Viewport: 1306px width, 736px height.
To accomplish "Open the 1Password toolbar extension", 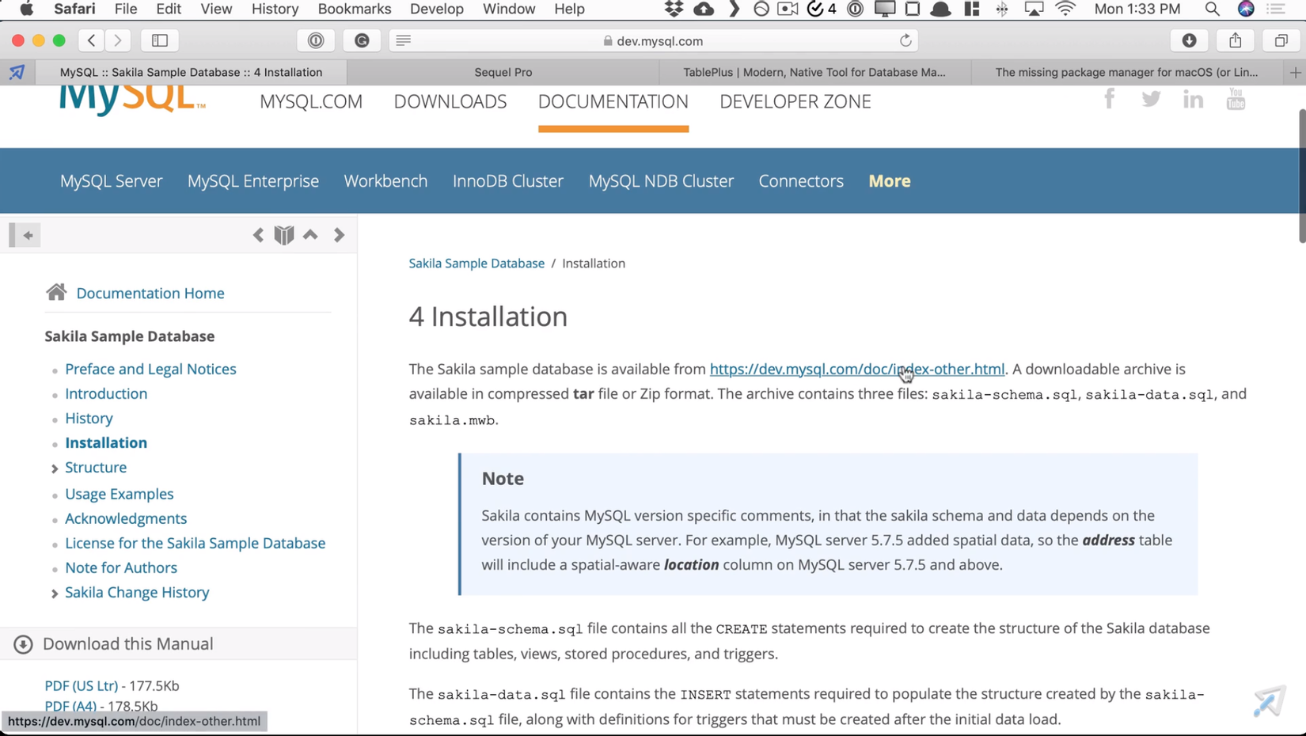I will pyautogui.click(x=316, y=40).
